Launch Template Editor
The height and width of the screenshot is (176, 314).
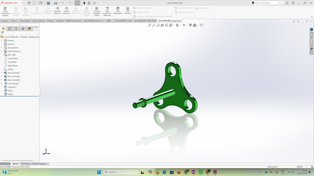[x=97, y=11]
